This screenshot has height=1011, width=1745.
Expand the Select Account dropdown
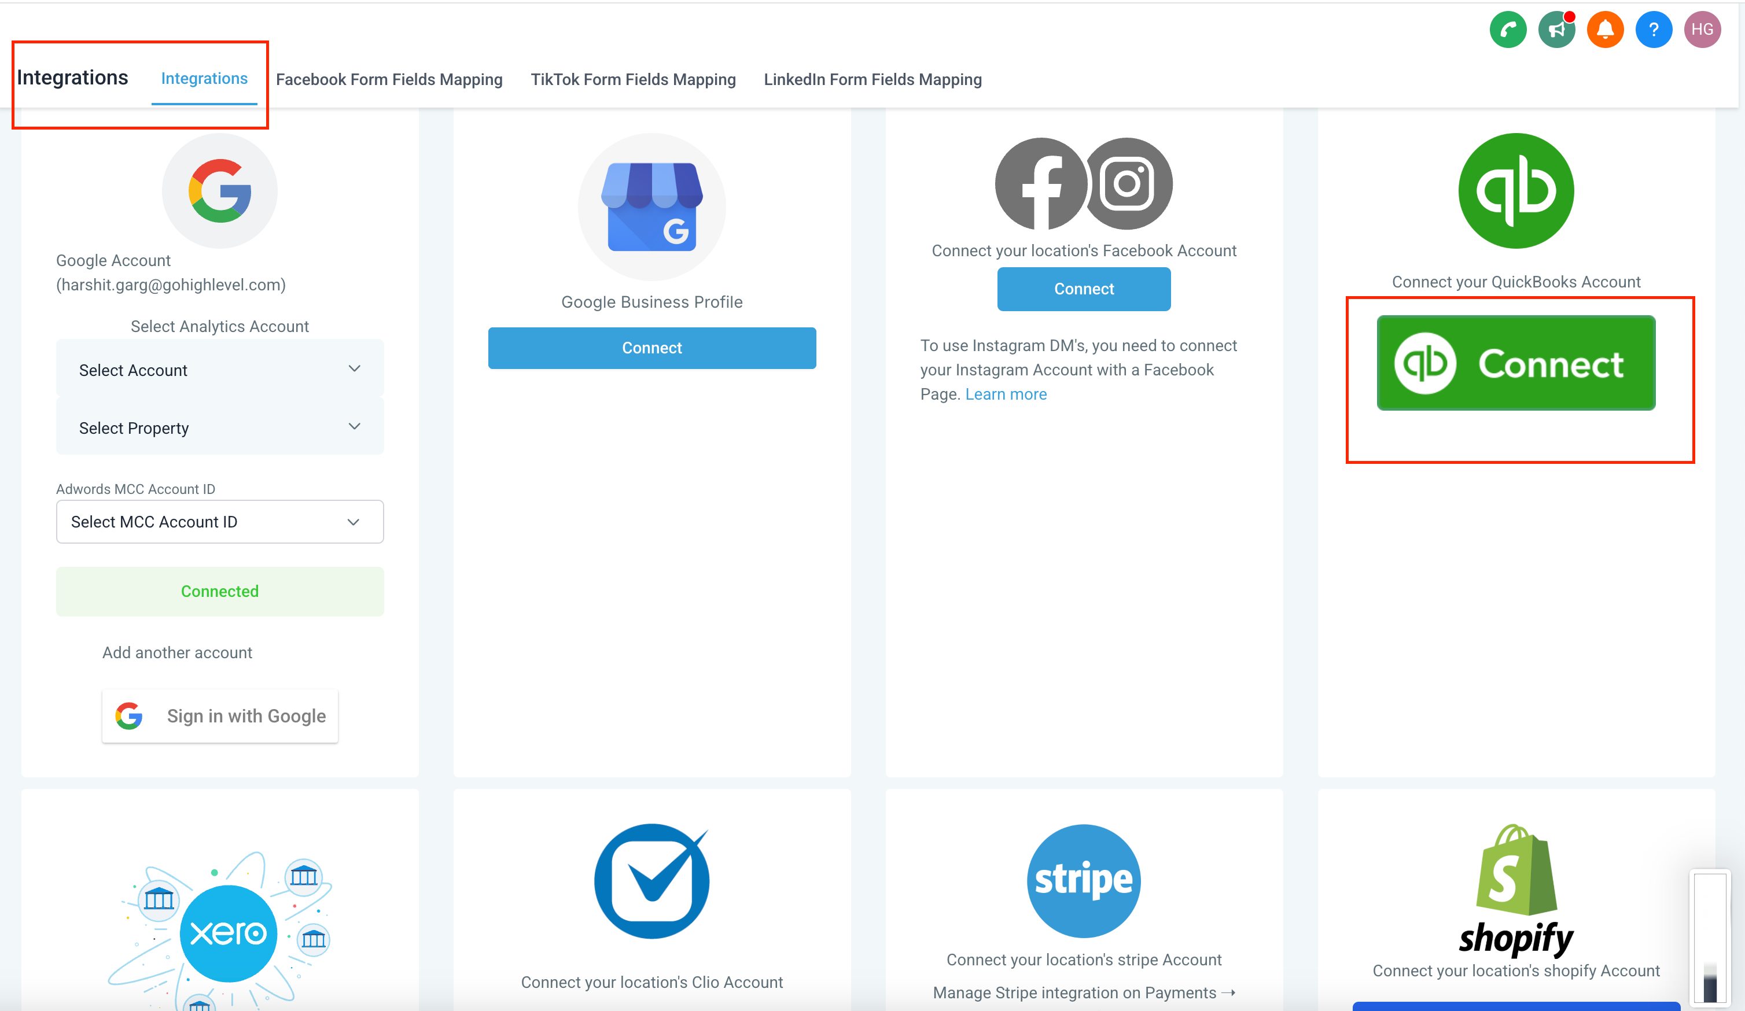(x=219, y=371)
